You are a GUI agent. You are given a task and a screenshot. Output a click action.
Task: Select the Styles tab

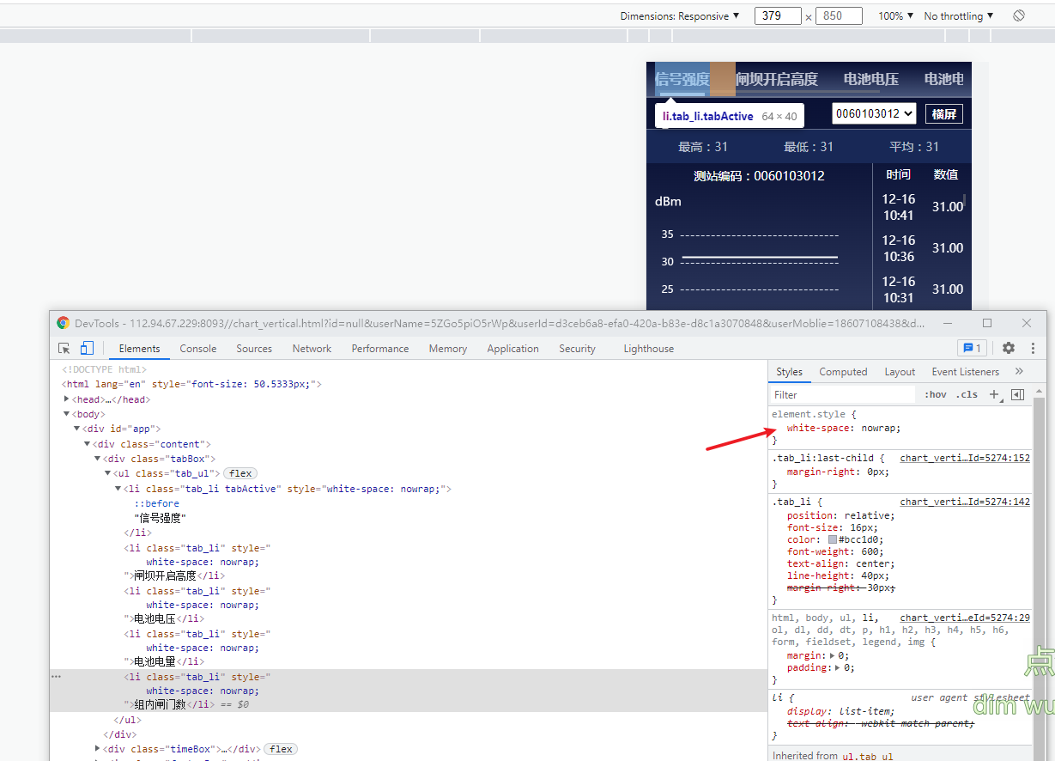pos(789,371)
